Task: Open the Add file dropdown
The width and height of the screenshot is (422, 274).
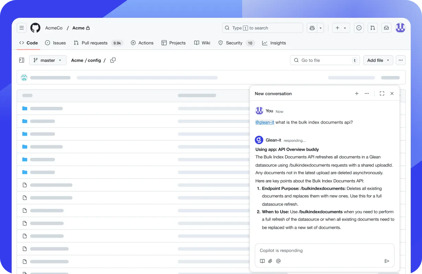Action: [x=378, y=60]
